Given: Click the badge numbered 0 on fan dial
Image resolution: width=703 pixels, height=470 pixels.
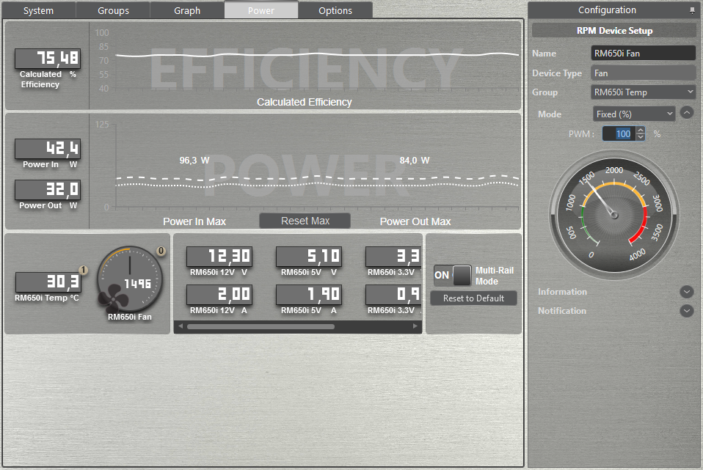Looking at the screenshot, I should coord(161,251).
